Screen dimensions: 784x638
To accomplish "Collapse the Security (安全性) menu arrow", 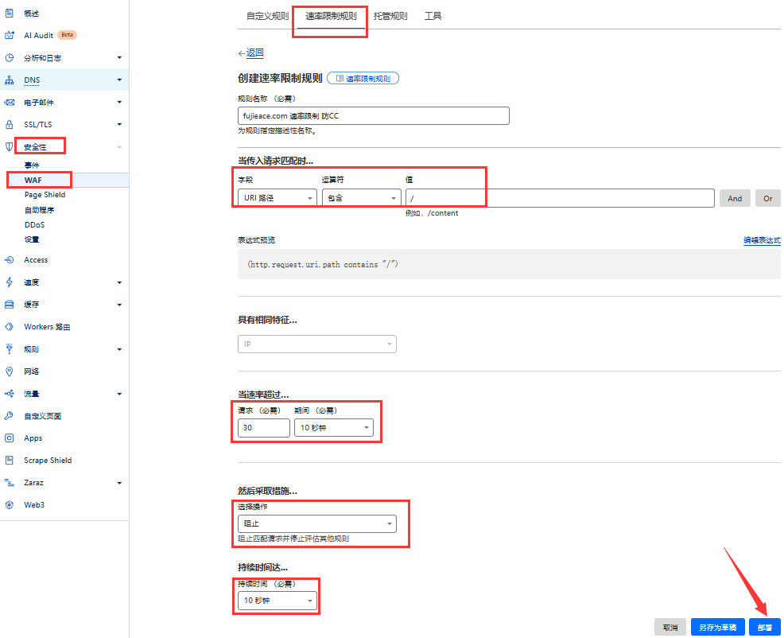I will (x=119, y=146).
